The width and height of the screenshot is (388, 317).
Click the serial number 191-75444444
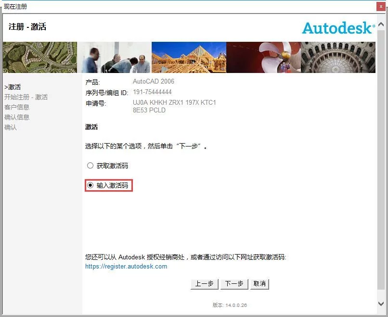[152, 92]
